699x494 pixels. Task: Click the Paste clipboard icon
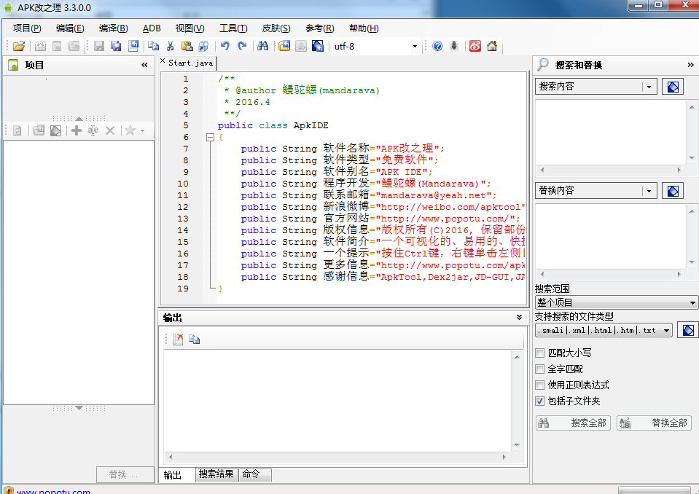click(x=187, y=46)
